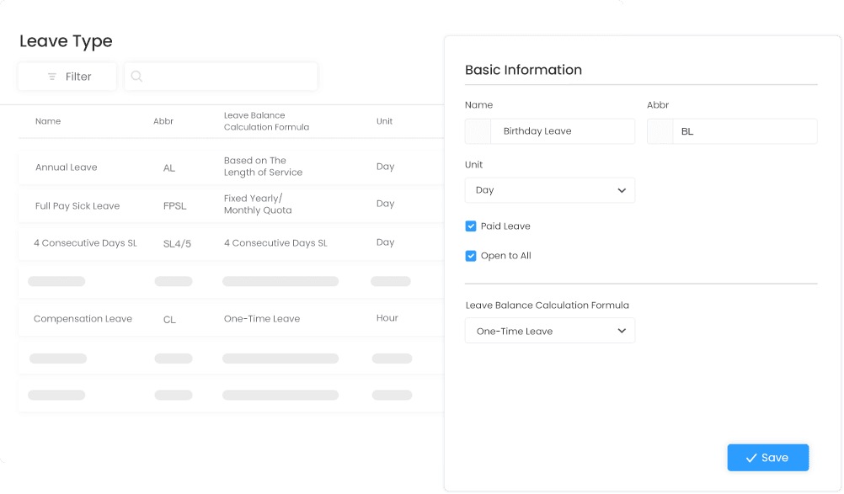Click the '4 Consecutive Days SL' formula cell
This screenshot has height=494, width=844.
coord(275,243)
